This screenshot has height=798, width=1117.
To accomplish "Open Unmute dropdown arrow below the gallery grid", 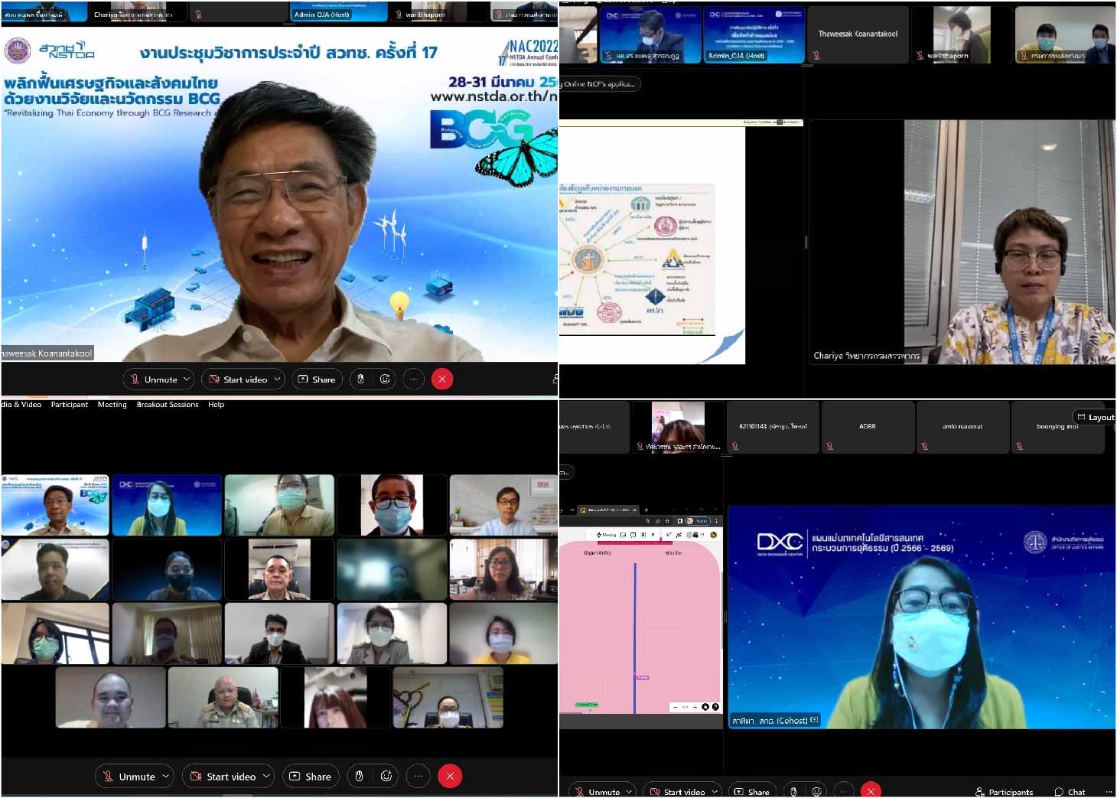I will tap(165, 776).
